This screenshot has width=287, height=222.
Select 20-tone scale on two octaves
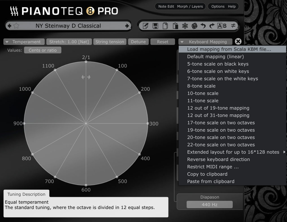point(232,137)
